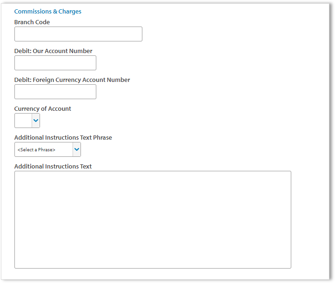Focus the Debit: Our Account Number field

(x=55, y=63)
